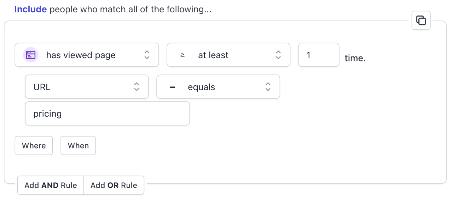
Task: Click the 'pricing' URL value field
Action: (x=107, y=114)
